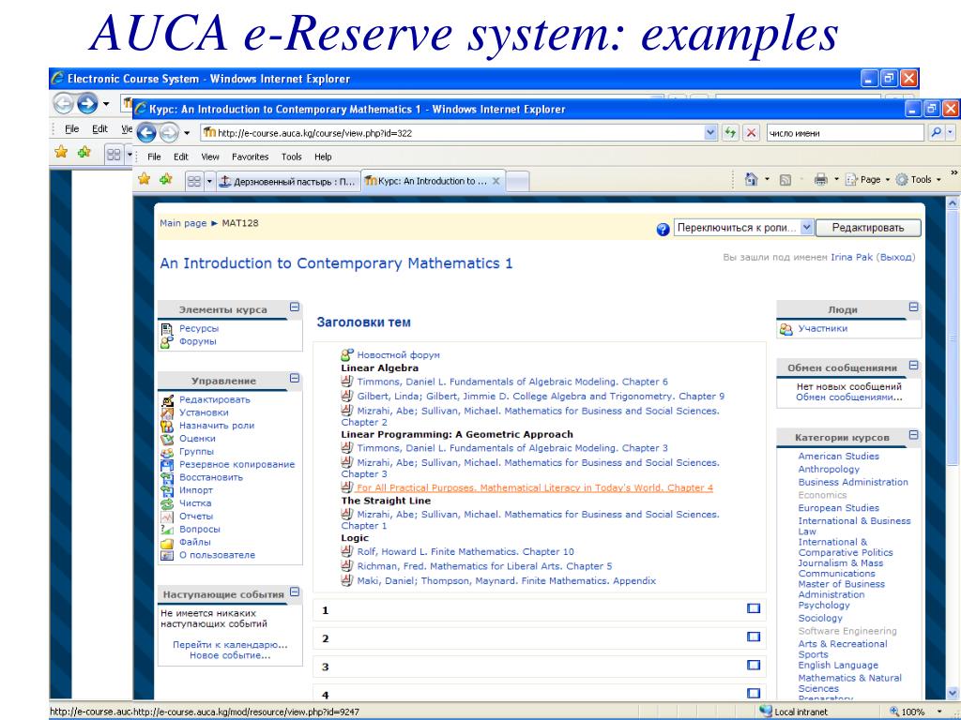This screenshot has width=961, height=720.
Task: Click the Forward navigation arrow in front window
Action: coord(169,132)
